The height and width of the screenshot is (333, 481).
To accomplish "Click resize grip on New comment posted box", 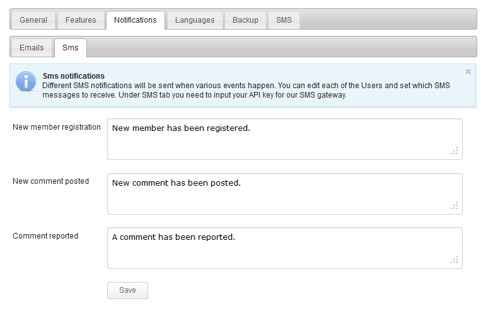I will tap(455, 206).
